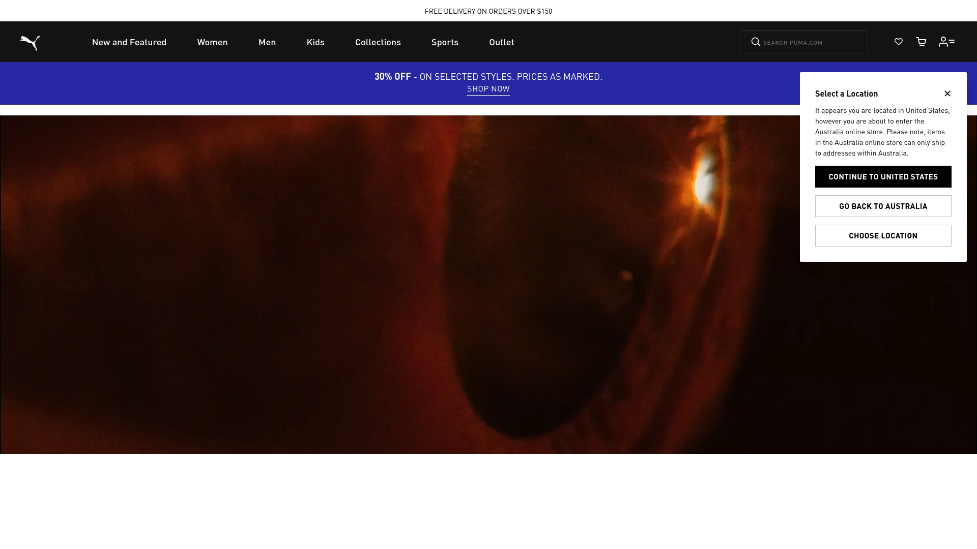Click the free delivery announcement bar

(488, 11)
